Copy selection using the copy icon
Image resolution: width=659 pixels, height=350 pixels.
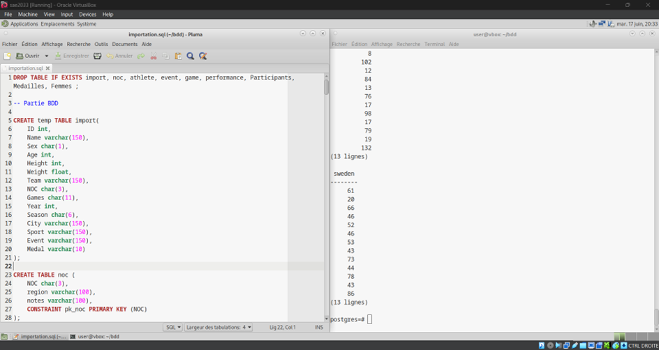pyautogui.click(x=166, y=56)
